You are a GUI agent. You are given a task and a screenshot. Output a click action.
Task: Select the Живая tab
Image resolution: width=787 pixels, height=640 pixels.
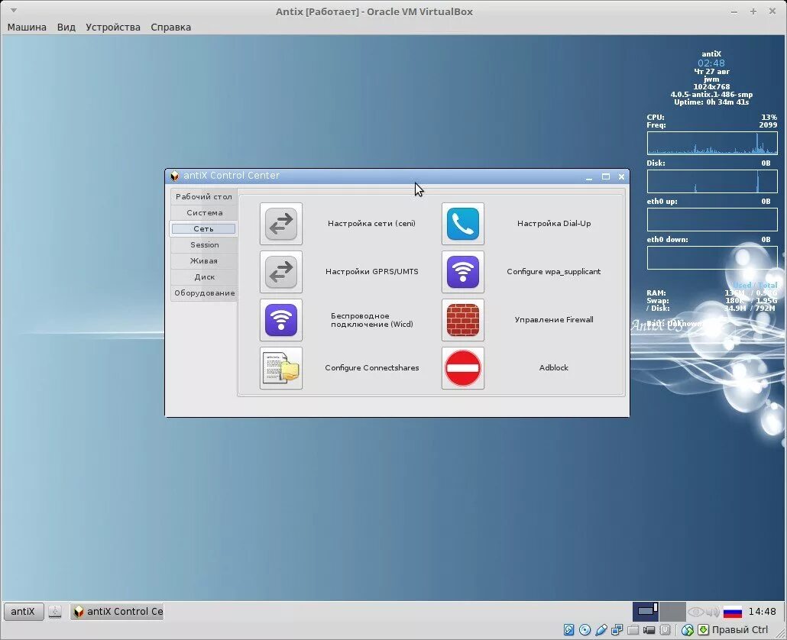[x=204, y=261]
